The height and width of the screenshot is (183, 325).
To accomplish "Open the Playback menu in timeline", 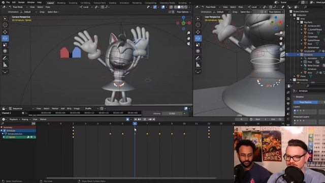I will [14, 119].
